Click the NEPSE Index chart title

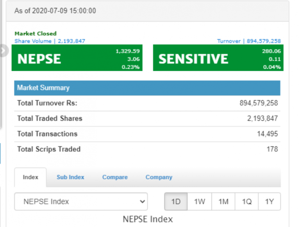point(148,219)
